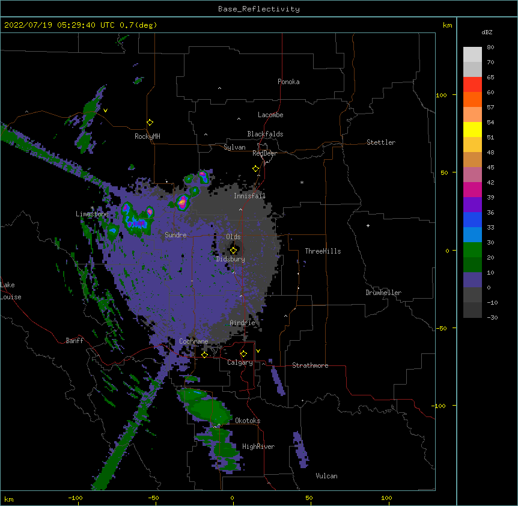Screen dimensions: 518x506
Task: Select the light gray 70-80 dBZ legend swatch
Action: pos(472,55)
